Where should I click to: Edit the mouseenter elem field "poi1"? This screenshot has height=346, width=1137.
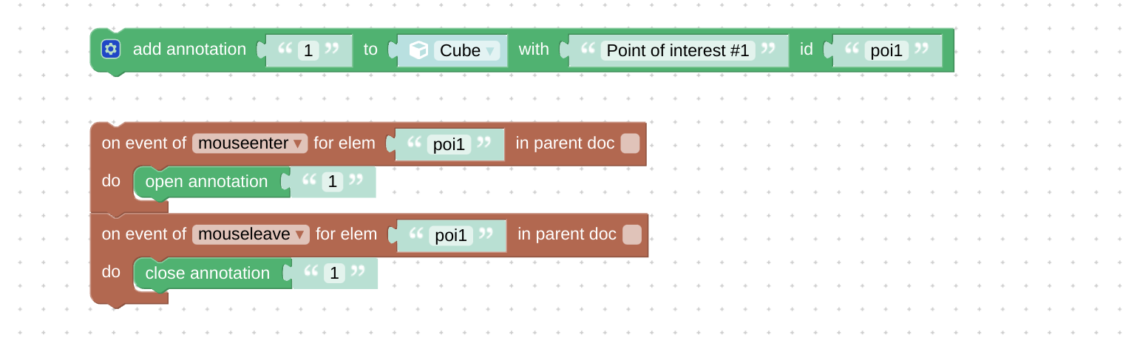[449, 144]
